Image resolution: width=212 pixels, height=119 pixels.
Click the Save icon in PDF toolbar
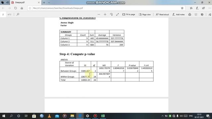click(196, 15)
